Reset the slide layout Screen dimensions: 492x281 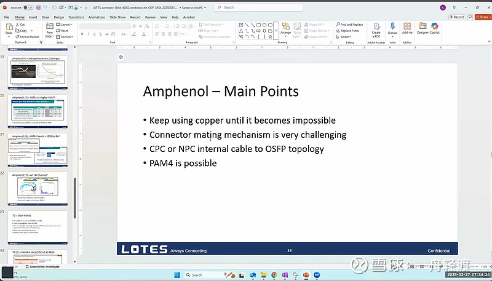tap(63, 31)
